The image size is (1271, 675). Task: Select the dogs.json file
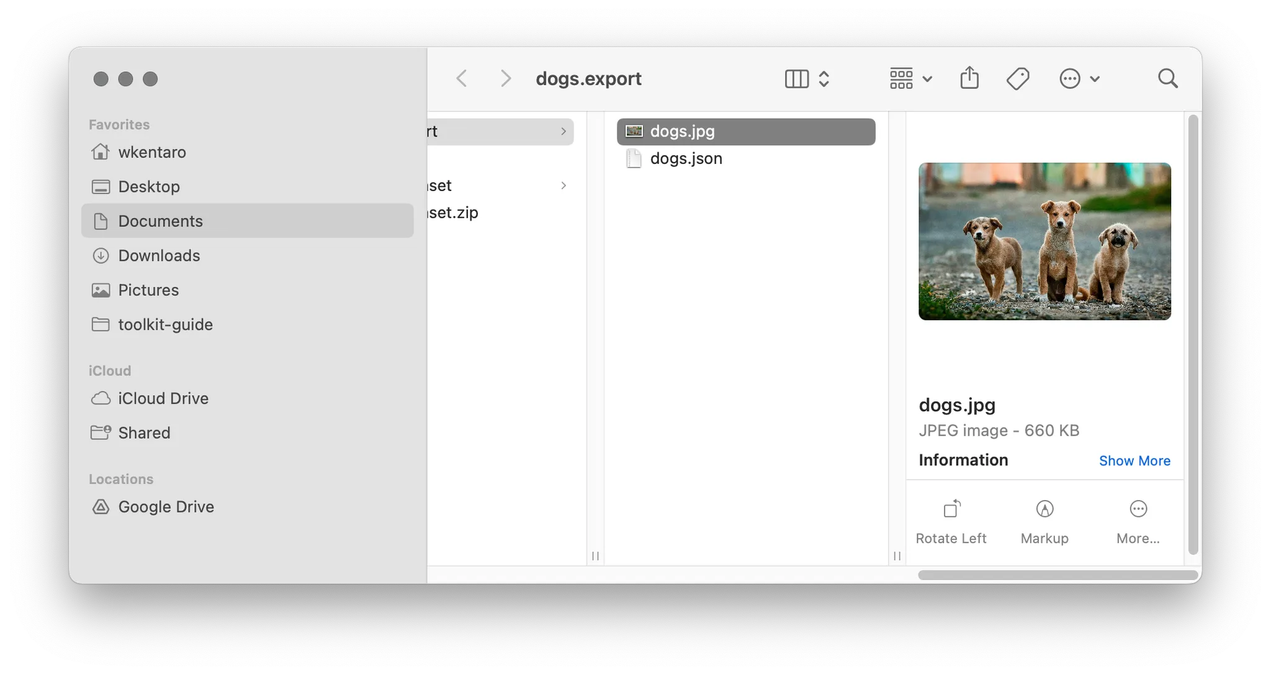click(x=686, y=159)
